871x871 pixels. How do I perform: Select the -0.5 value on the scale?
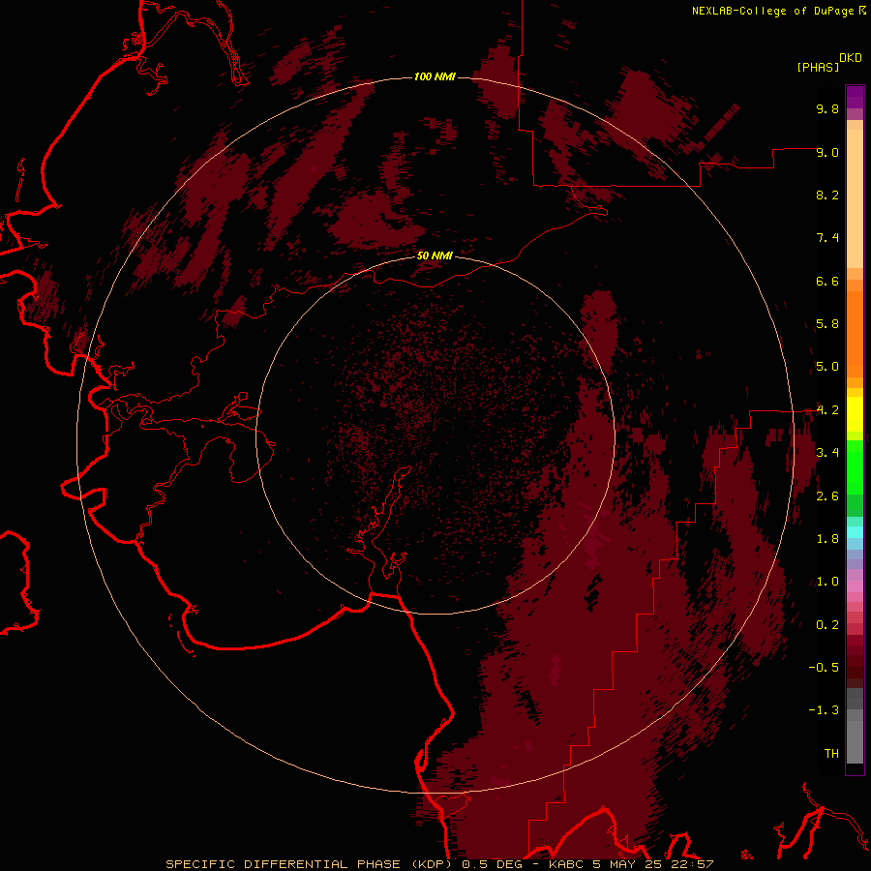point(824,668)
